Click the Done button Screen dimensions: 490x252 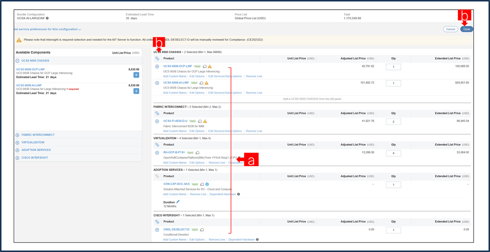(467, 29)
